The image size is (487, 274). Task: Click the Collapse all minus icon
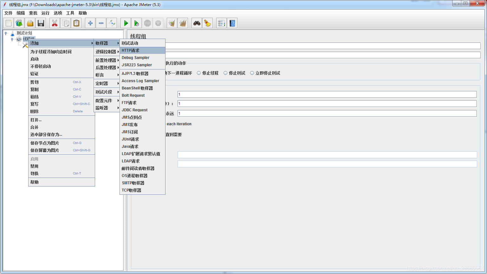click(101, 23)
